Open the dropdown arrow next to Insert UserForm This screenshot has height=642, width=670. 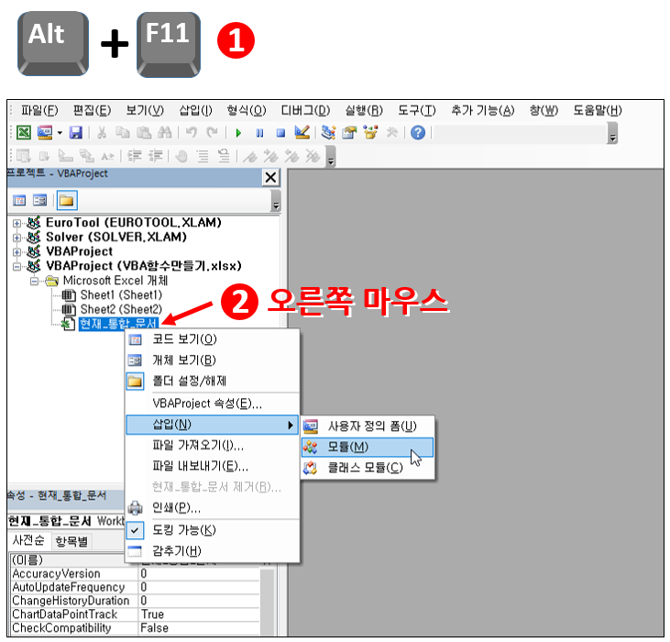[60, 133]
